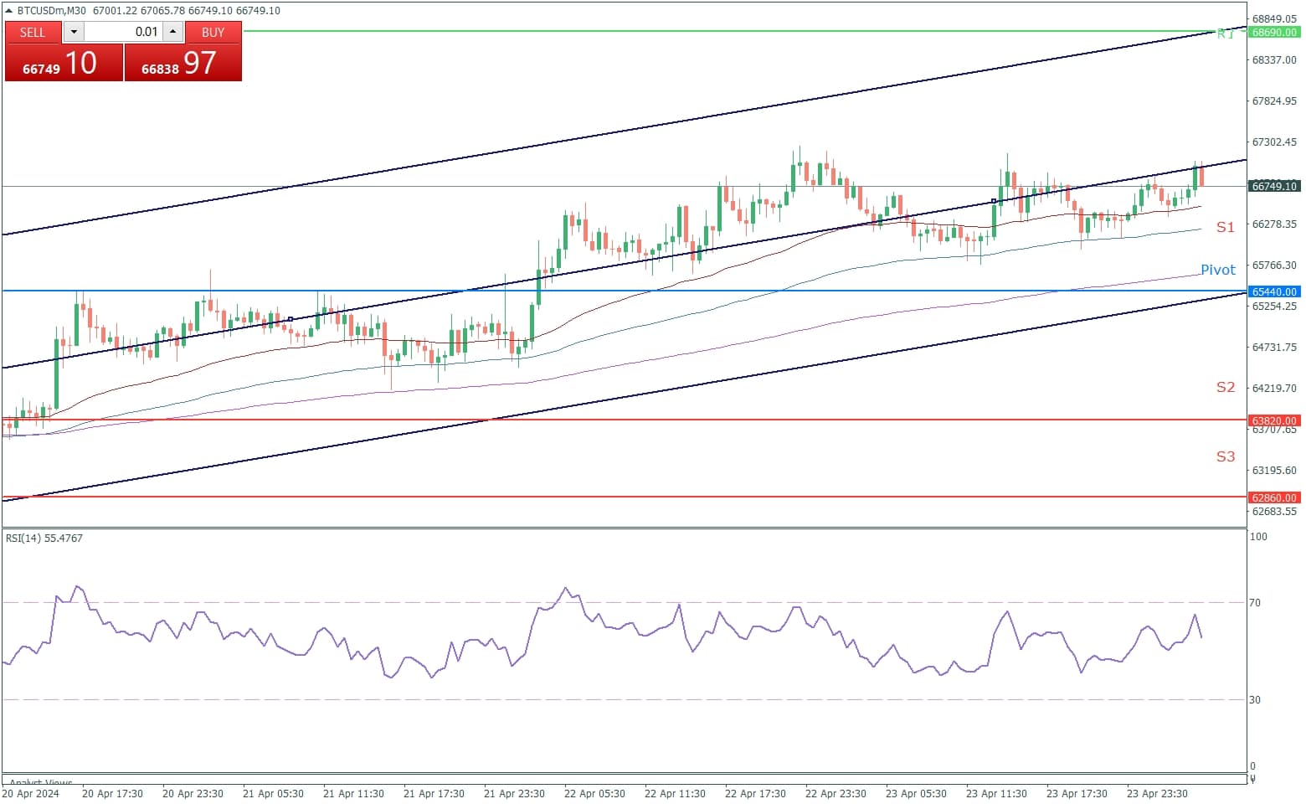Click the 22 Apr 17:30 time label
Image resolution: width=1306 pixels, height=804 pixels.
[x=755, y=793]
